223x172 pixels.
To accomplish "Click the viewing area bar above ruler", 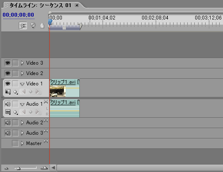I will click(x=136, y=12).
